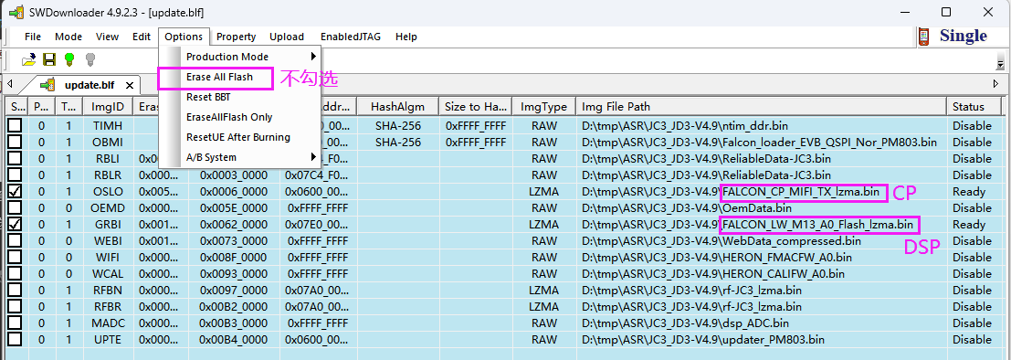Switch to update.blf tab
The height and width of the screenshot is (360, 1011).
(90, 85)
